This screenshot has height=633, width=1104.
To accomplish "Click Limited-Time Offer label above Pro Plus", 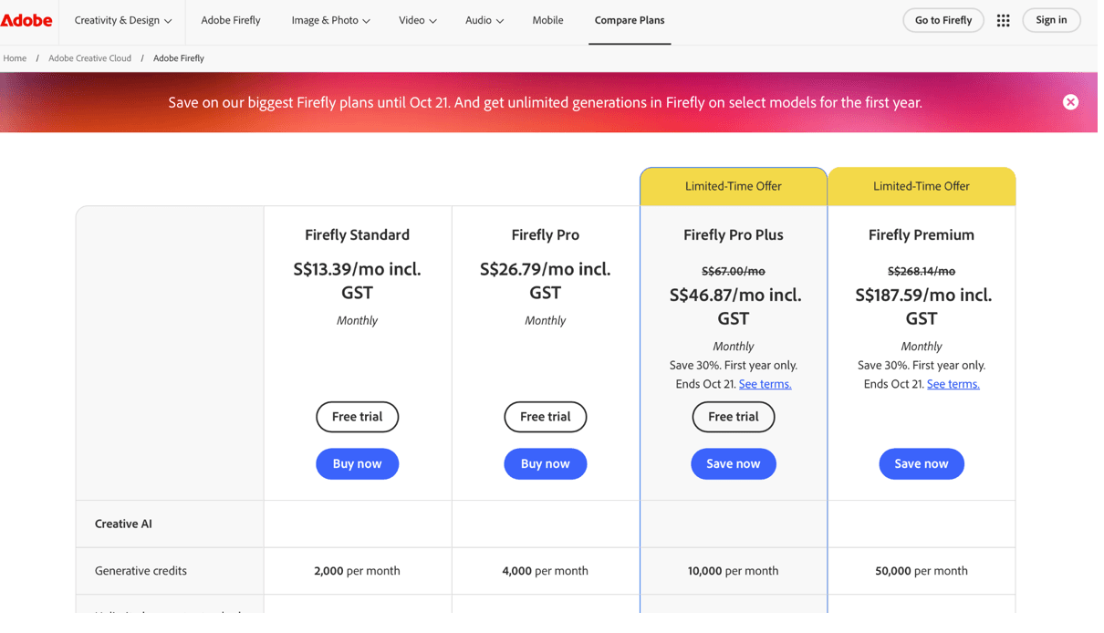I will (733, 186).
